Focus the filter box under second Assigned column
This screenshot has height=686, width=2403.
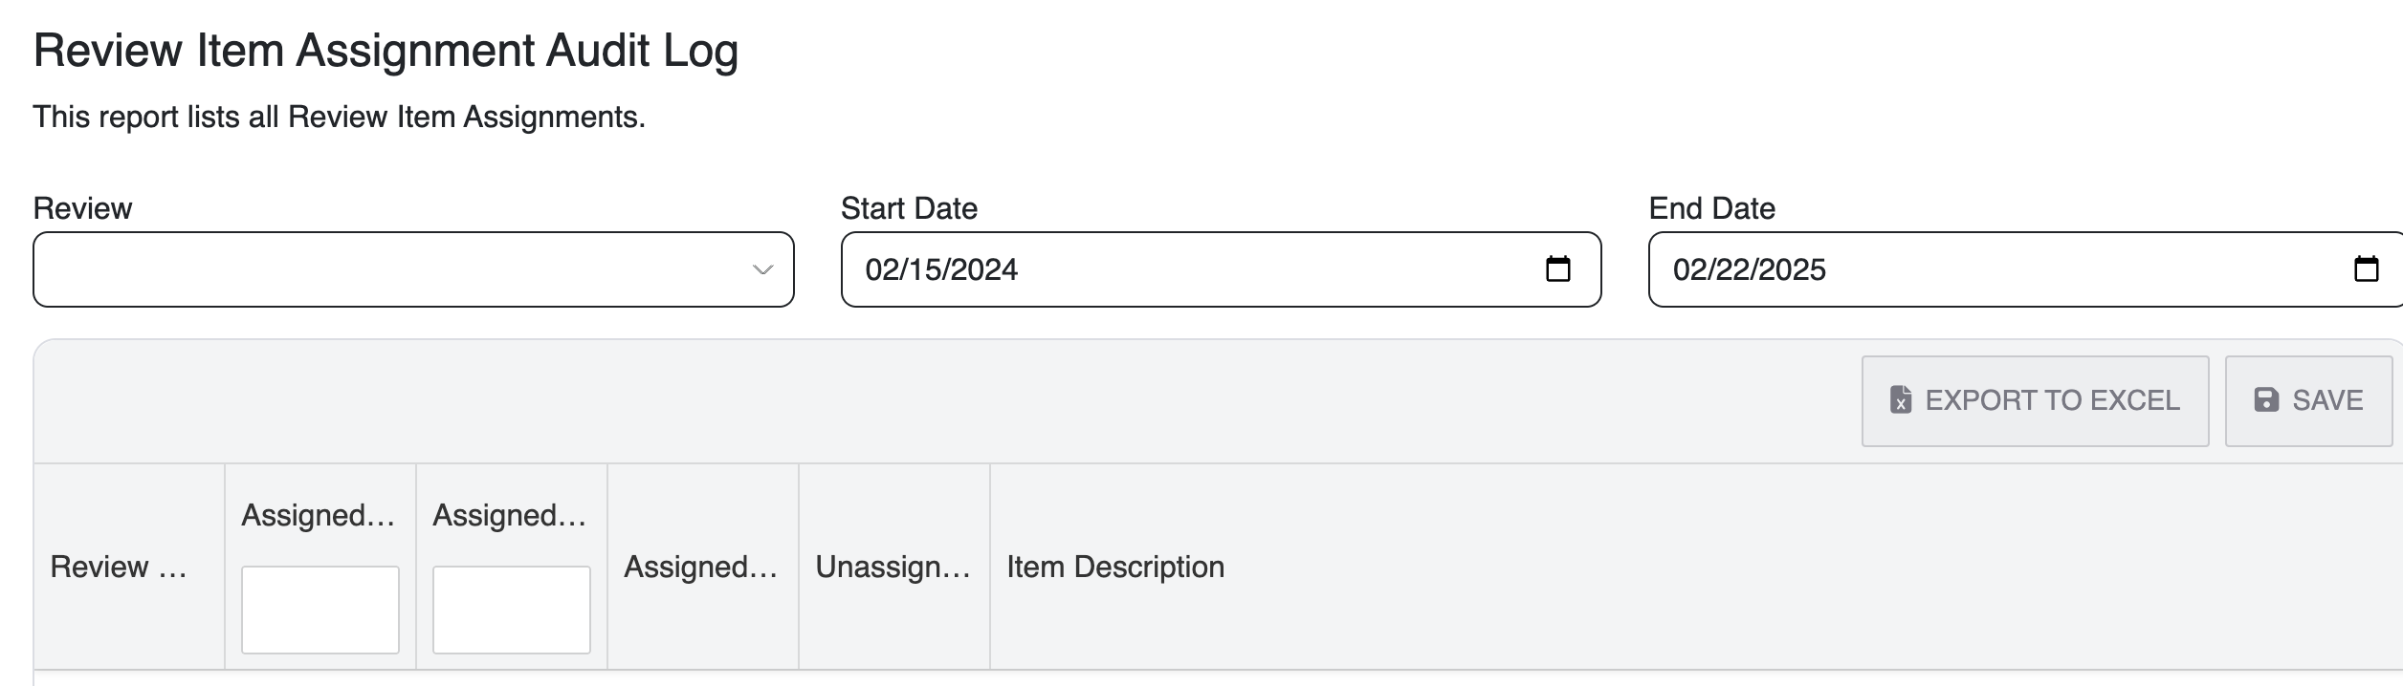(512, 610)
